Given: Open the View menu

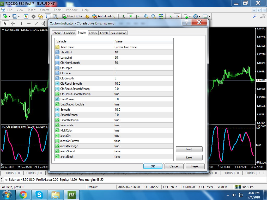Looking at the screenshot, I should (20, 10).
